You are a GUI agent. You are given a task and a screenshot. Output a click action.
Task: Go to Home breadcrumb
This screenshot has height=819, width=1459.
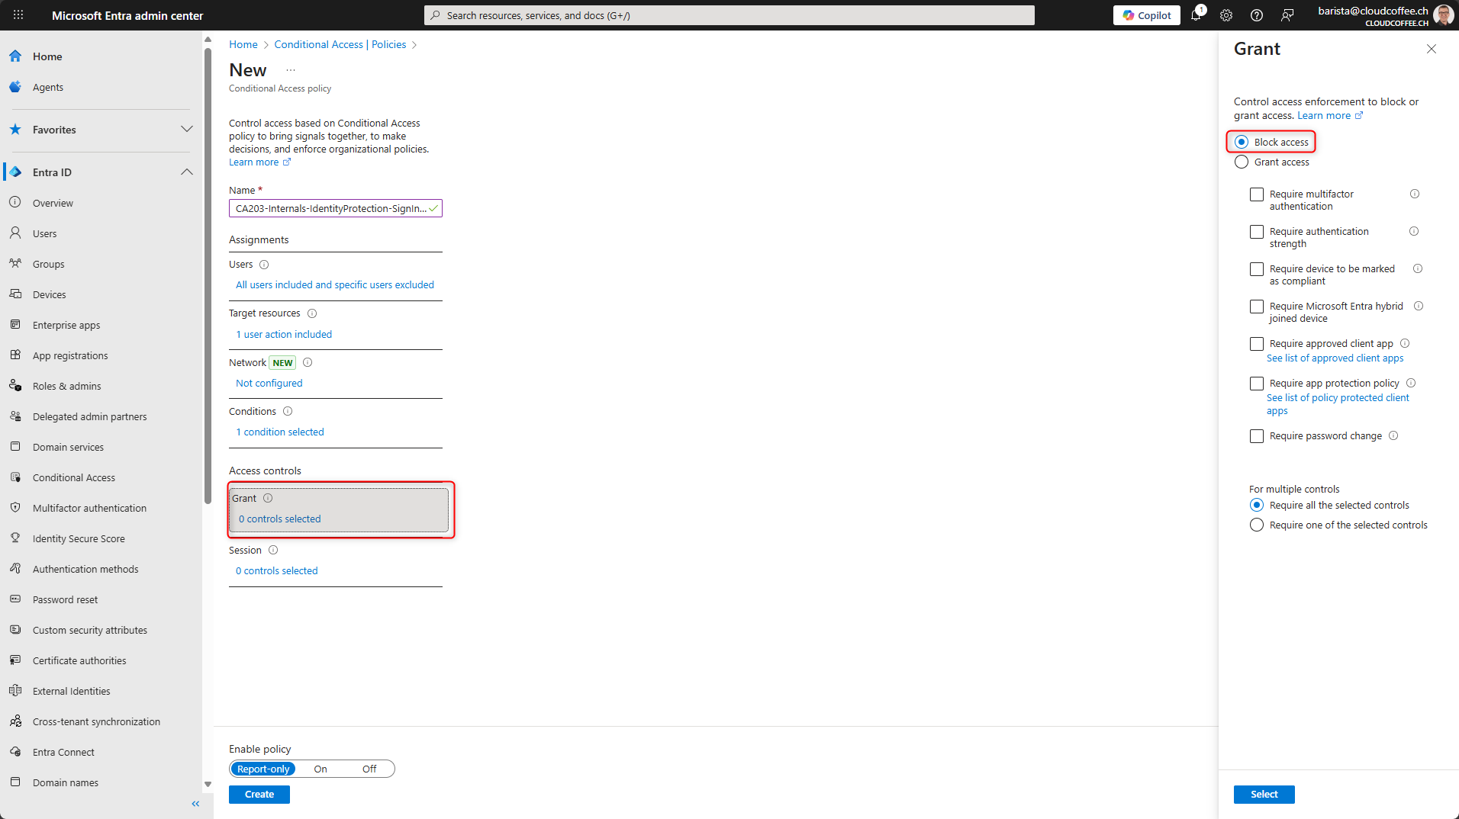[x=243, y=44]
